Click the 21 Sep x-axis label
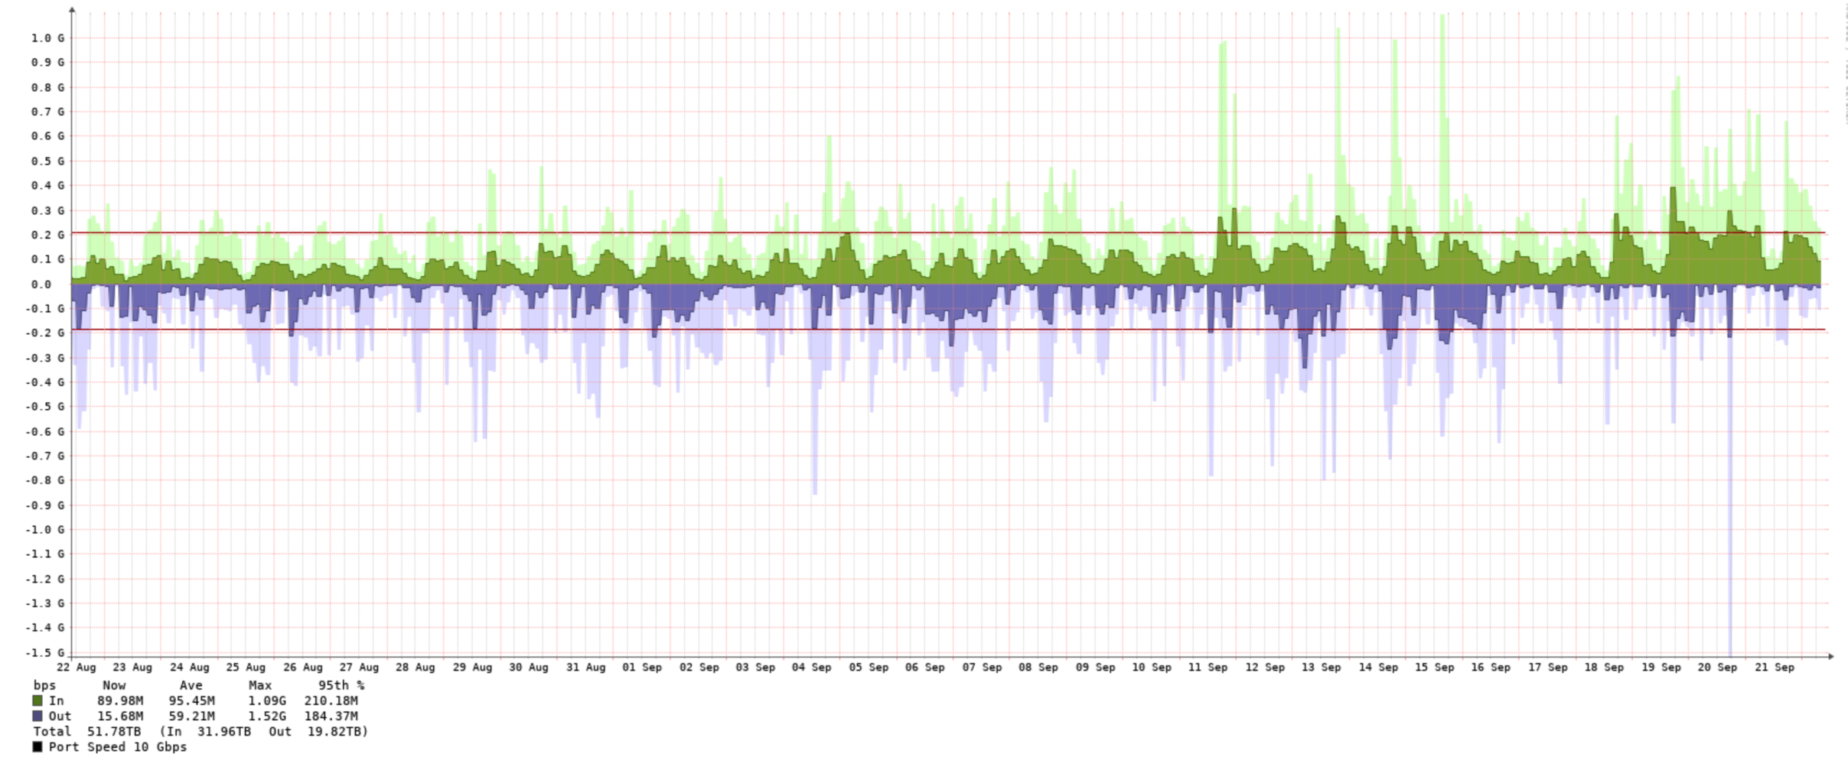Screen dimensions: 1848x783 (x=1774, y=668)
